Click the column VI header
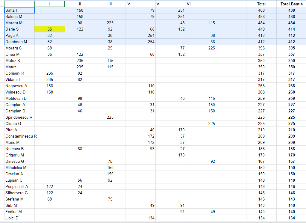Viewport: 306px width, 223px height. 201,4
